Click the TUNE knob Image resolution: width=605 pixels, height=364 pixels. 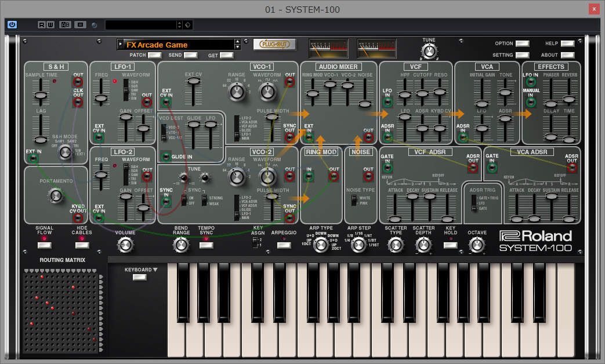pyautogui.click(x=429, y=51)
